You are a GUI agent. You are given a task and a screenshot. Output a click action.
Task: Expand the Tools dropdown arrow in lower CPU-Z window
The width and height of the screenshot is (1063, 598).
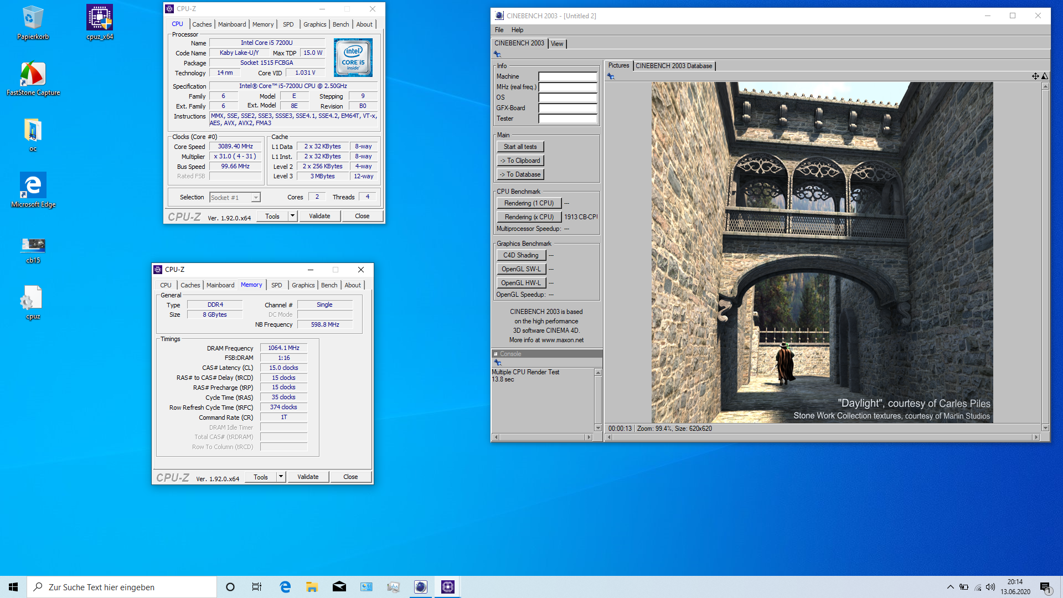tap(281, 477)
